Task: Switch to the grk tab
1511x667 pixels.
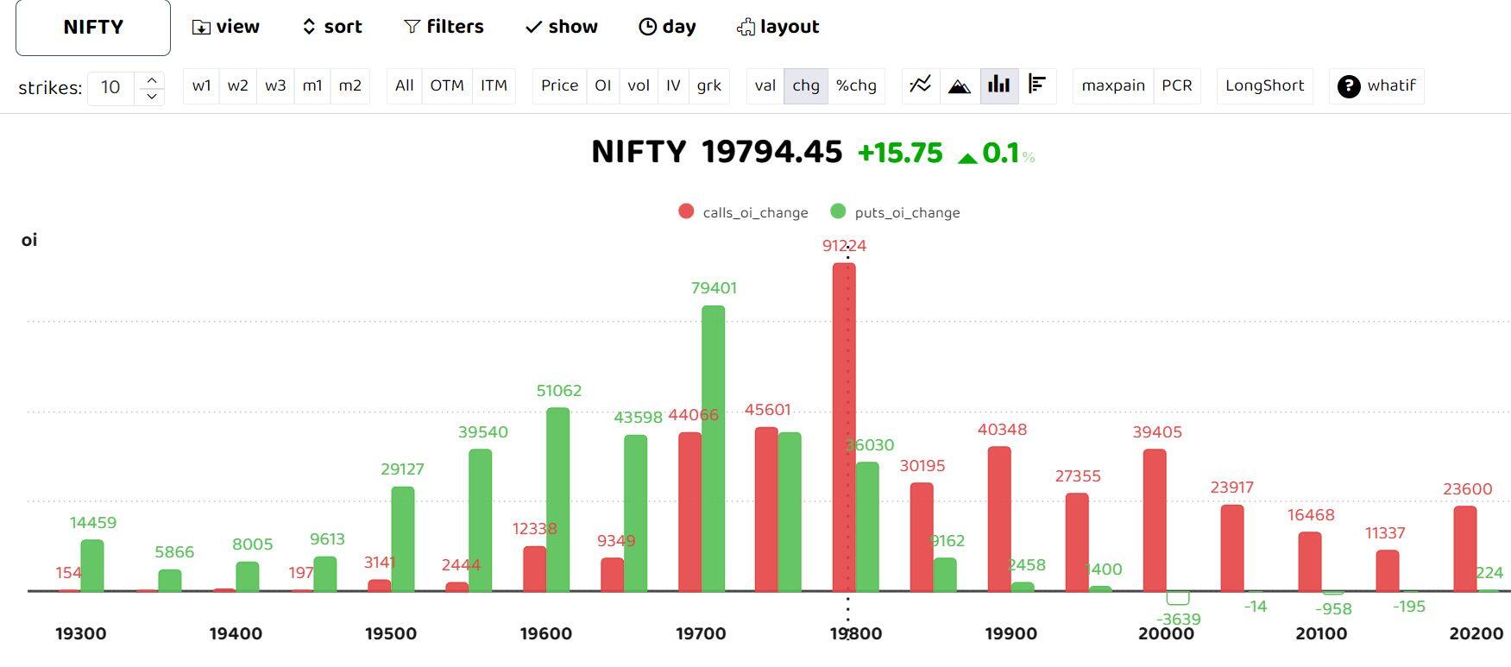Action: tap(709, 85)
